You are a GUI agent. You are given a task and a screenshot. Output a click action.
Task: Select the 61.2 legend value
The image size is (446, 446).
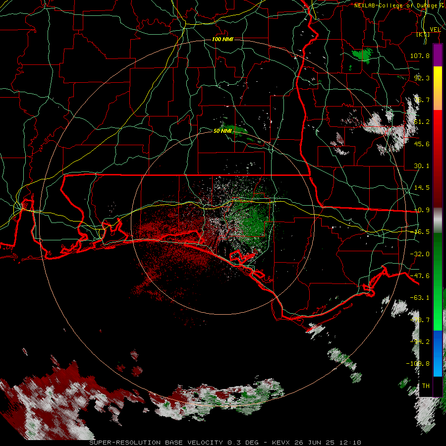[x=422, y=122]
